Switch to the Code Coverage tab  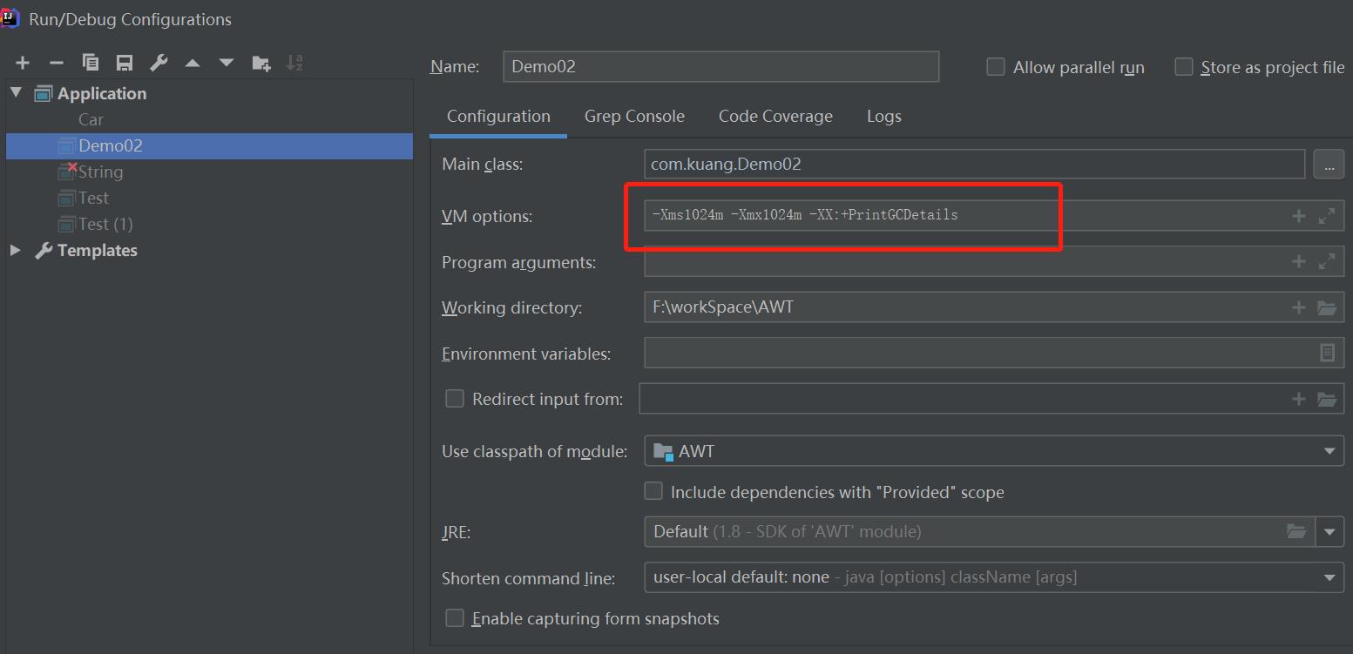click(775, 117)
